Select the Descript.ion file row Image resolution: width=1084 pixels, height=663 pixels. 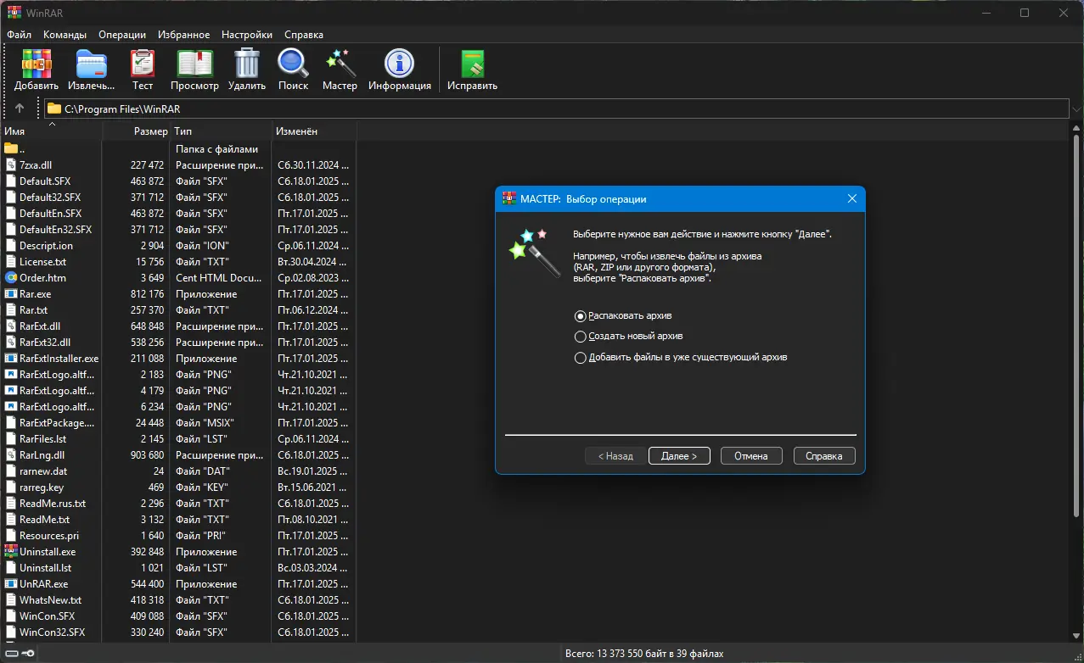[x=178, y=246]
